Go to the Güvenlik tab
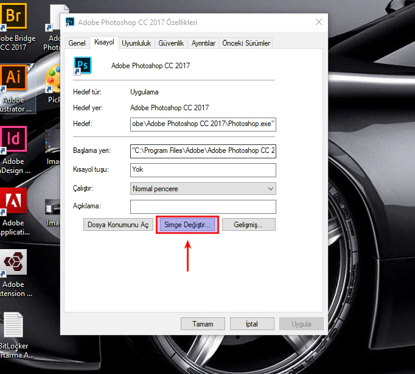 pyautogui.click(x=171, y=43)
